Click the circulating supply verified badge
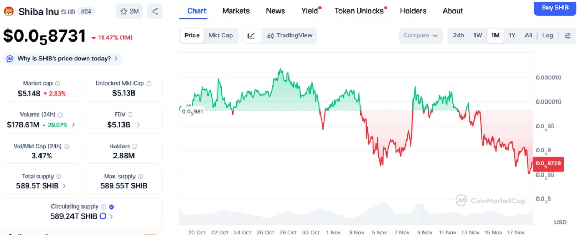Screen dimensions: 578x238 tap(111, 206)
